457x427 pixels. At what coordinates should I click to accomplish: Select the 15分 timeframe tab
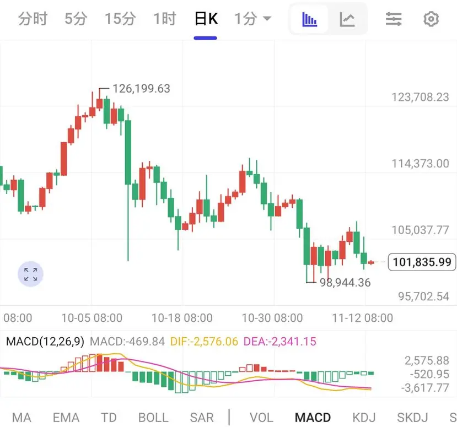tap(120, 19)
